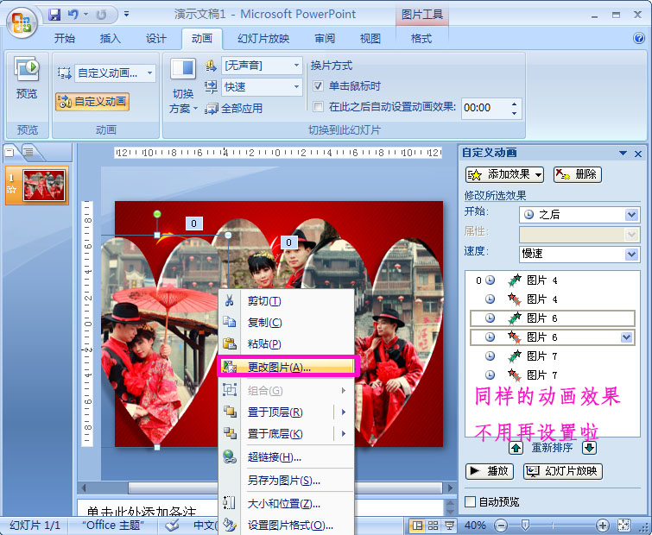Viewport: 652px width, 535px height.
Task: Click the redo arrow in the quick access toolbar
Action: pos(101,15)
